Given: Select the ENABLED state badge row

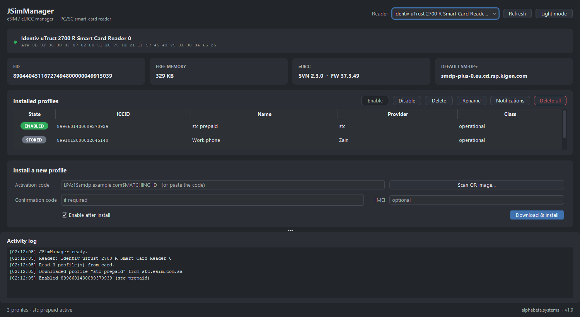Looking at the screenshot, I should [x=34, y=126].
